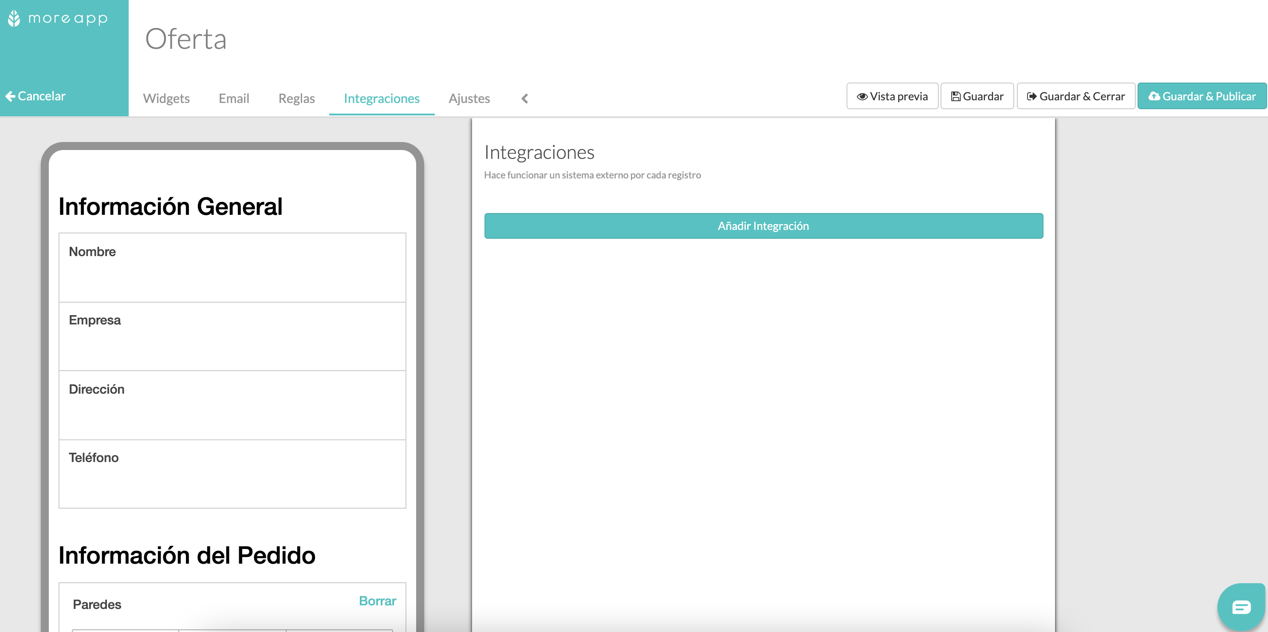Select the Teléfono field in preview

(x=232, y=474)
